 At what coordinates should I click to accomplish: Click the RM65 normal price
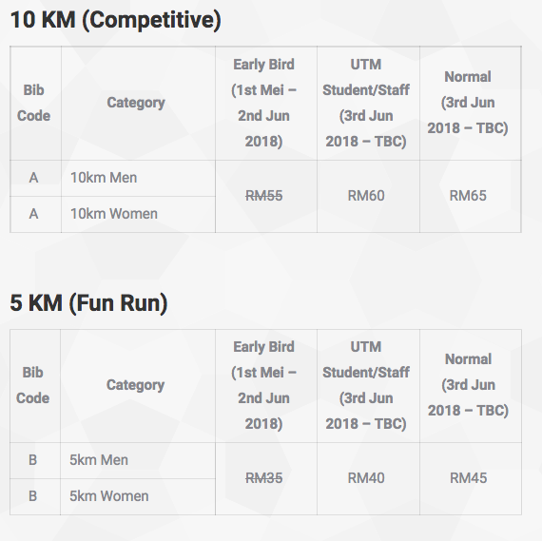[468, 196]
